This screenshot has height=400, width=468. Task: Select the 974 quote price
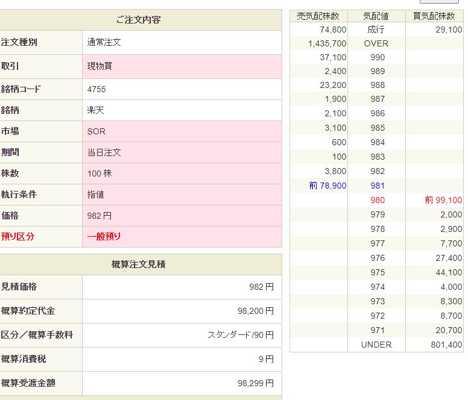pyautogui.click(x=378, y=287)
